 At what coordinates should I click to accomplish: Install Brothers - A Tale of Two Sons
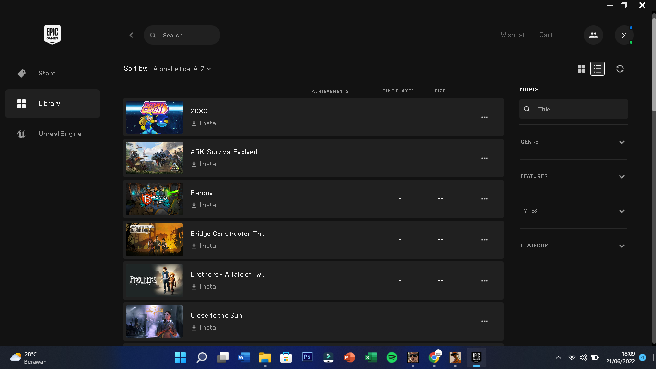pos(205,286)
